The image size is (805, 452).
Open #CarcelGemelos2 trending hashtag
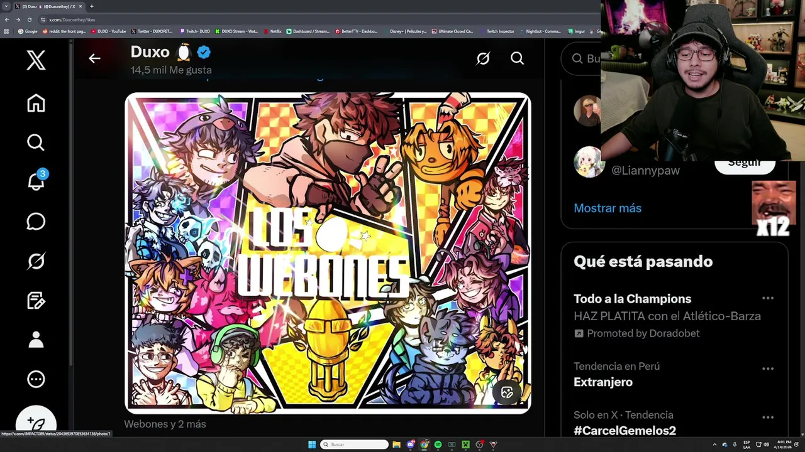coord(625,431)
